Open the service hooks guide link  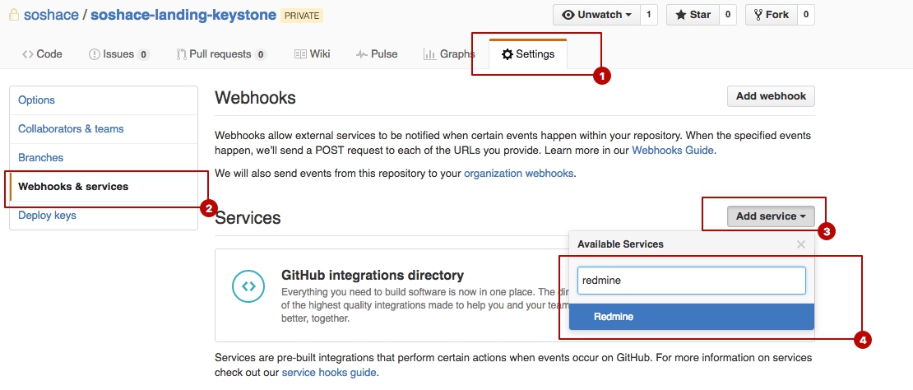pyautogui.click(x=329, y=372)
